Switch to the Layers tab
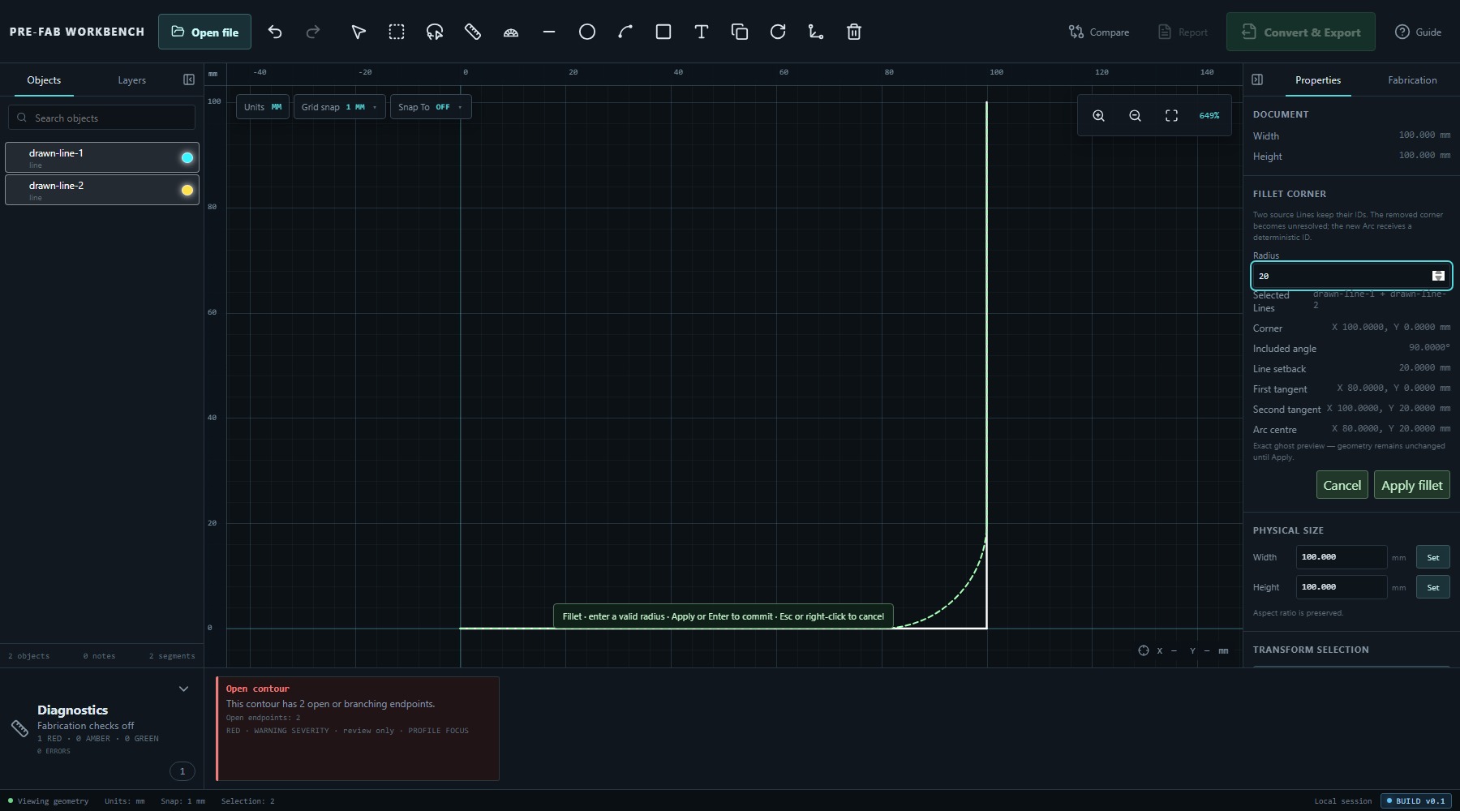This screenshot has width=1460, height=811. 131,80
